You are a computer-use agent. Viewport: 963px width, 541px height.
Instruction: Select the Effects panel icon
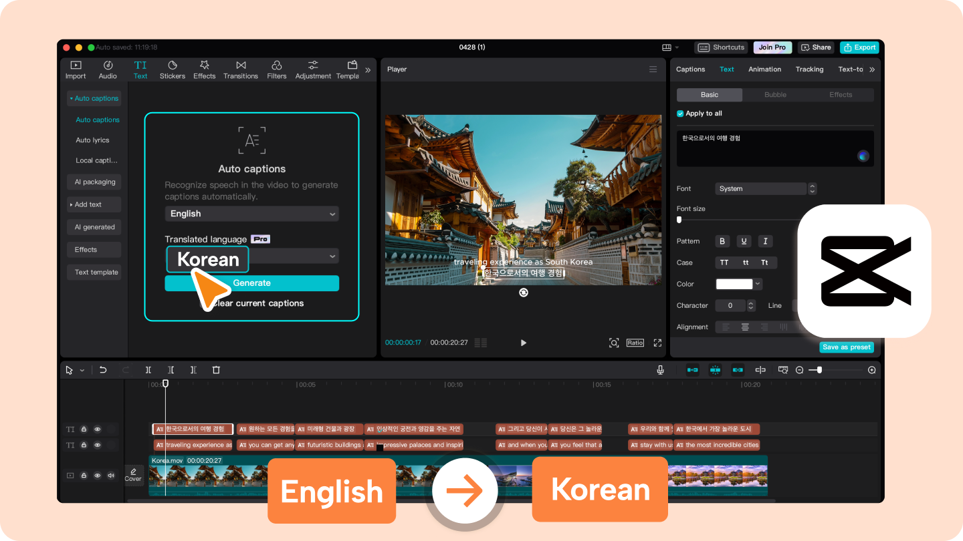coord(204,69)
